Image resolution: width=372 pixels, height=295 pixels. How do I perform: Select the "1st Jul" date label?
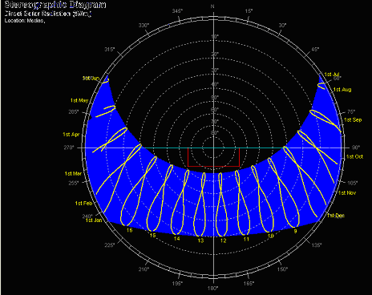pos(332,75)
